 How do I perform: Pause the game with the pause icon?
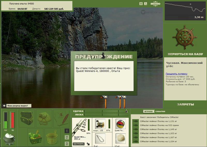(141, 4)
